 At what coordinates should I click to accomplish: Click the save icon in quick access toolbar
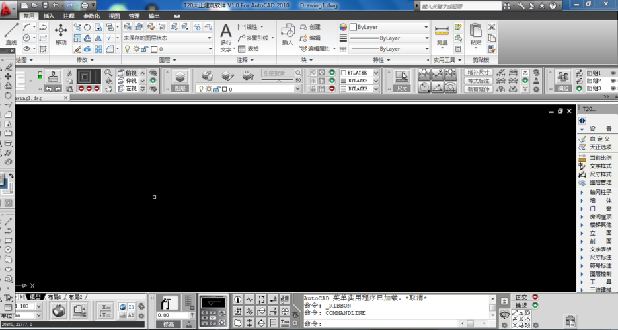[x=45, y=5]
